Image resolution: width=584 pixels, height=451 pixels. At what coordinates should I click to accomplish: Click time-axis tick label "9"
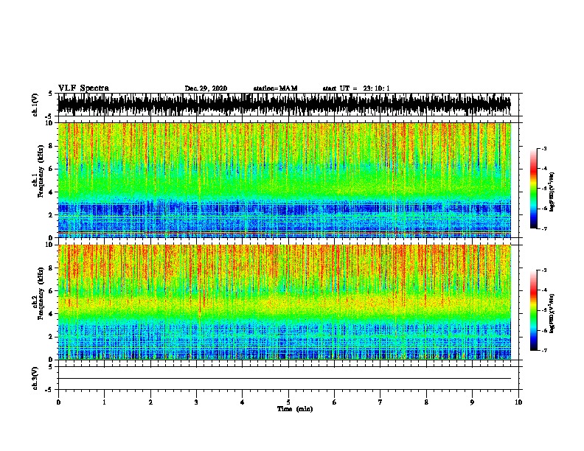[x=472, y=402]
